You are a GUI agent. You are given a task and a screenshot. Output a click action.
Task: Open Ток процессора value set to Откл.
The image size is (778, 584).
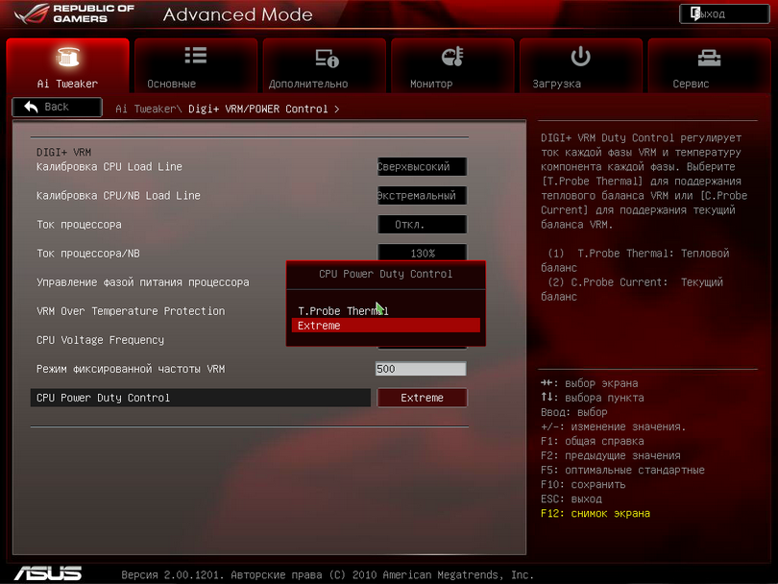point(422,225)
